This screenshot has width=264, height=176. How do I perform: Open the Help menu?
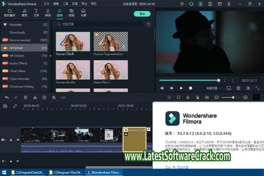point(93,4)
